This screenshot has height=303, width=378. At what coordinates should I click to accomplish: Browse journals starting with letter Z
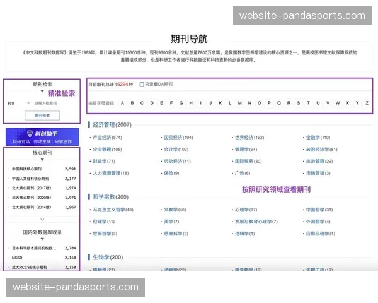coord(367,103)
